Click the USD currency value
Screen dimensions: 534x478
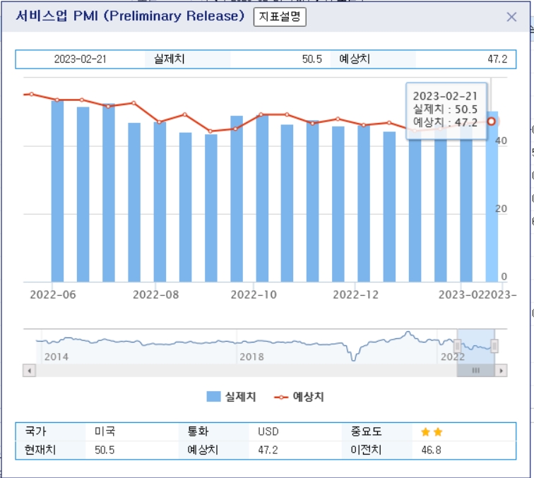(268, 431)
